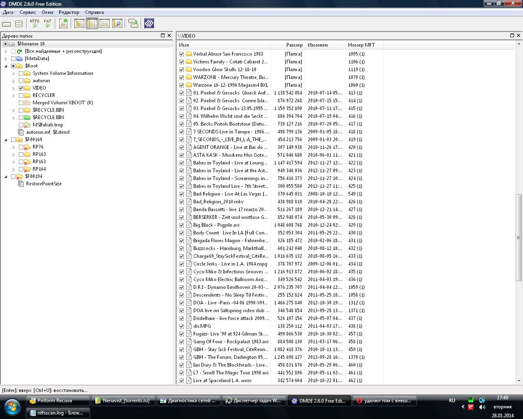The height and width of the screenshot is (419, 523).
Task: Click the file list vertical scrollbar thumb
Action: [x=519, y=237]
